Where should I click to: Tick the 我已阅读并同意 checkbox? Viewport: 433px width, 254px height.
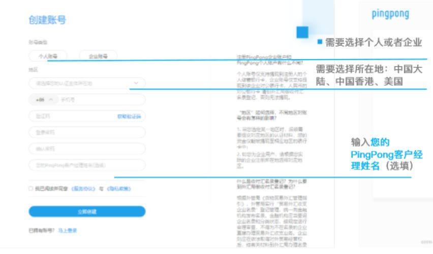click(31, 188)
